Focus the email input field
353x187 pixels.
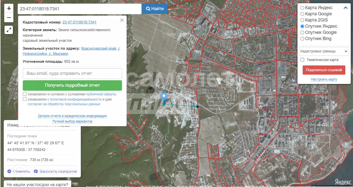point(72,73)
